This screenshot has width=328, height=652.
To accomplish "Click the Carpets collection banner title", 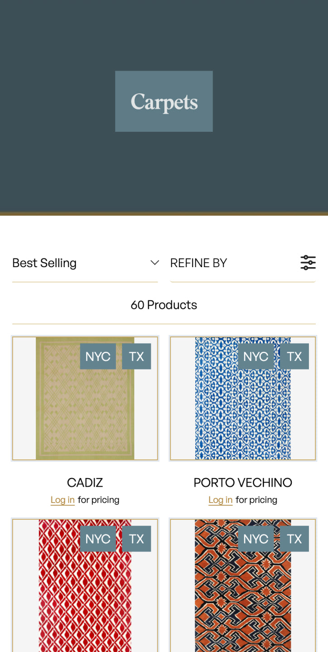I will (x=164, y=101).
